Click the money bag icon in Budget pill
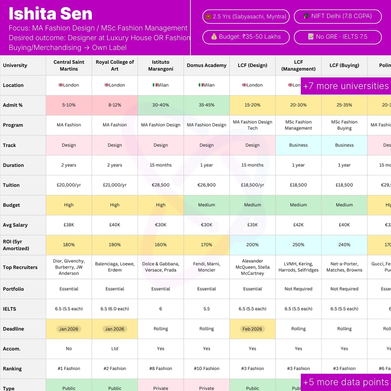Viewport: 391px width, 391px height. [214, 37]
